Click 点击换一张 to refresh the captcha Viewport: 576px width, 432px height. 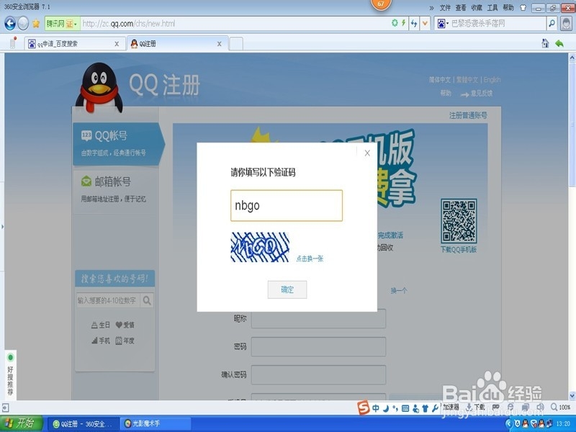[x=310, y=258]
